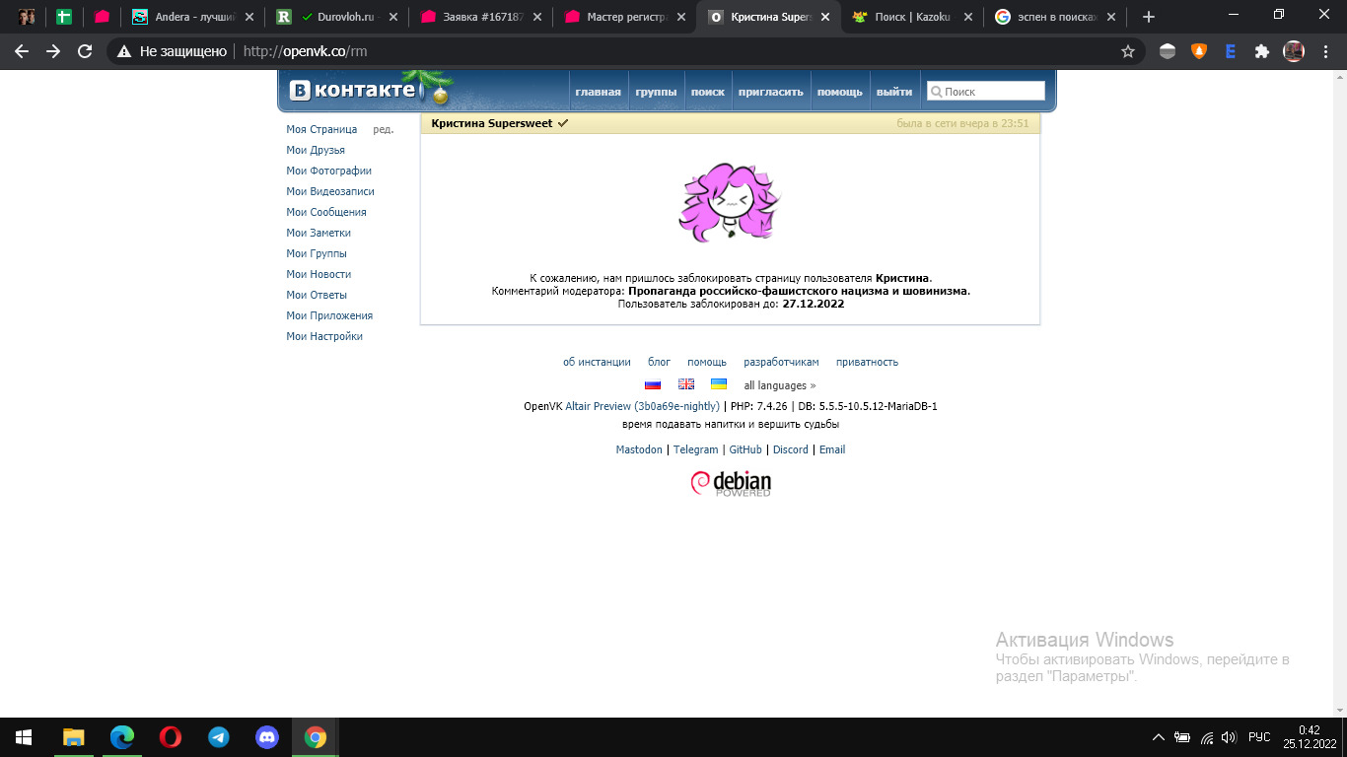Open the блог footer link
The image size is (1347, 757).
pyautogui.click(x=659, y=362)
